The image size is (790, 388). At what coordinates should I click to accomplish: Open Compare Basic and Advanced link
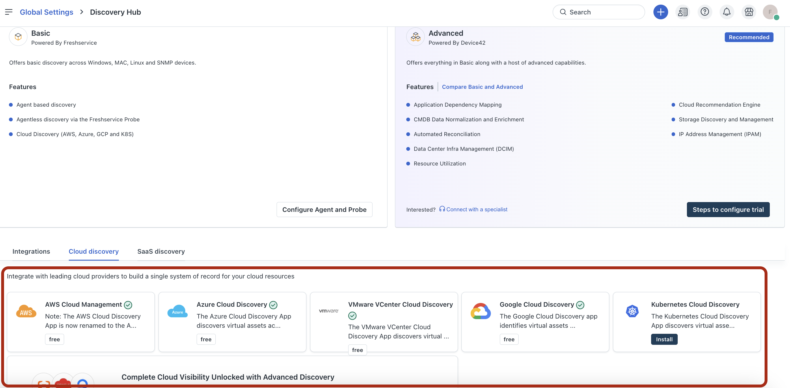point(482,87)
